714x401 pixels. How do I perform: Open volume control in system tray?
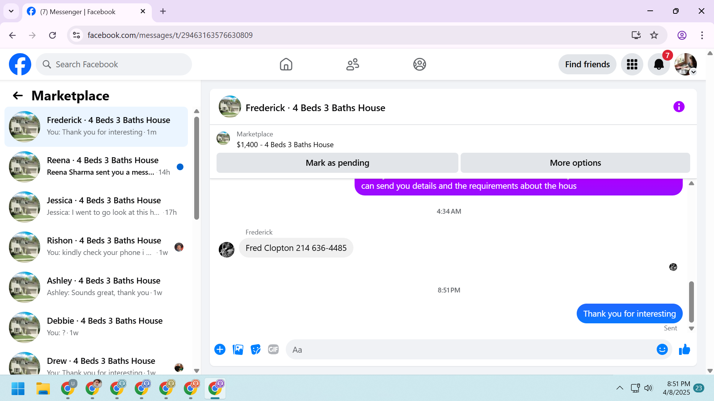tap(649, 388)
